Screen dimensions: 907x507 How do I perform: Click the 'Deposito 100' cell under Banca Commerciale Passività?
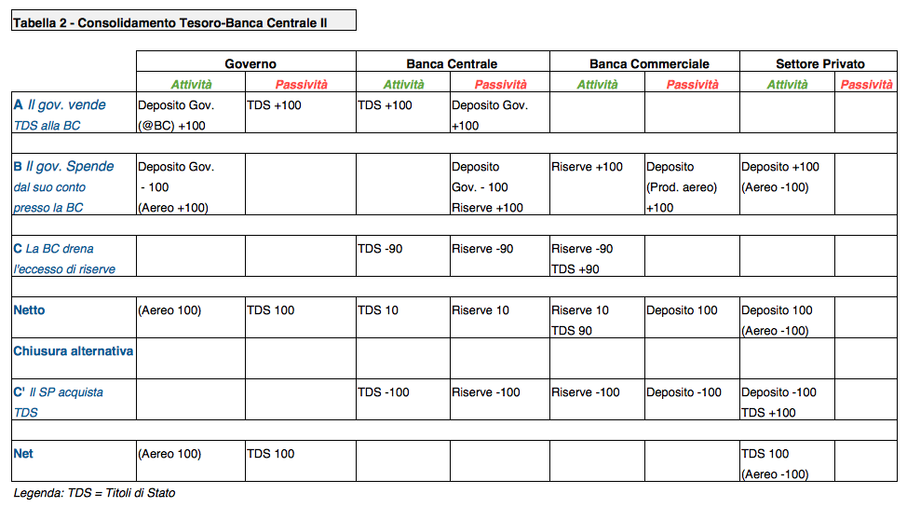coord(683,310)
